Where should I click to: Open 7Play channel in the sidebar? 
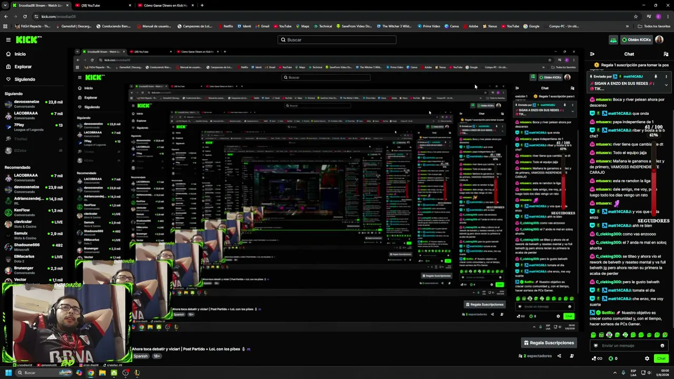33,127
